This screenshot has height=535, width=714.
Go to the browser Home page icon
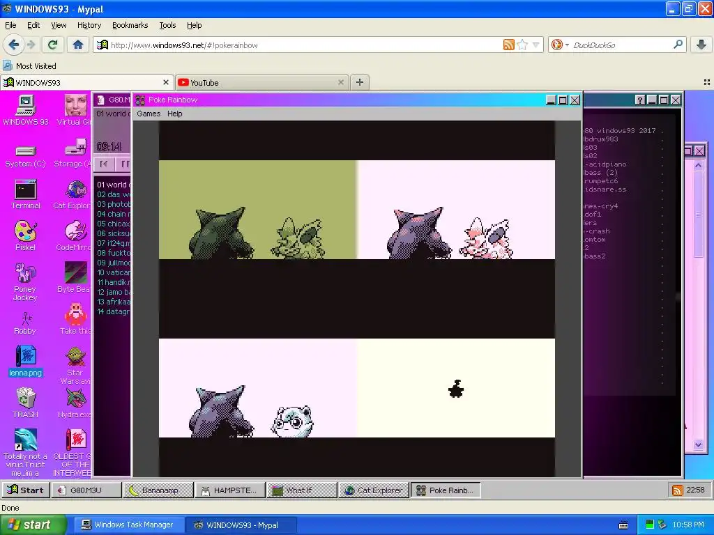pos(78,45)
